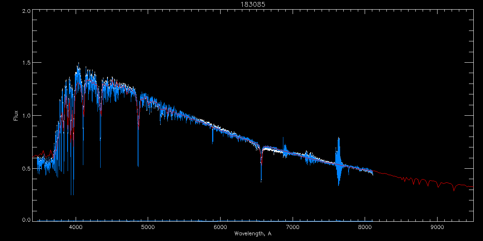Click the x-axis tick label "8000"

(x=365, y=227)
